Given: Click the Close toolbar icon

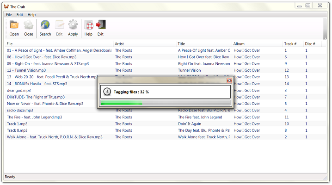Looking at the screenshot, I should (28, 25).
